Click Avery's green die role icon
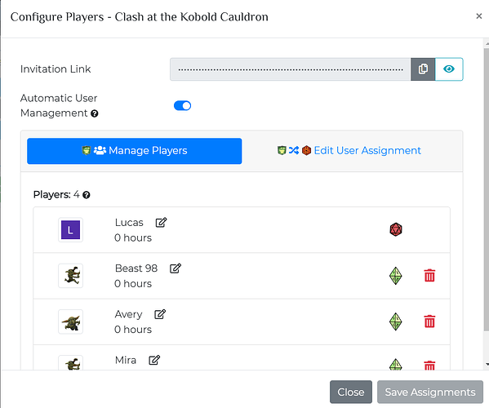Image resolution: width=489 pixels, height=408 pixels. click(396, 322)
